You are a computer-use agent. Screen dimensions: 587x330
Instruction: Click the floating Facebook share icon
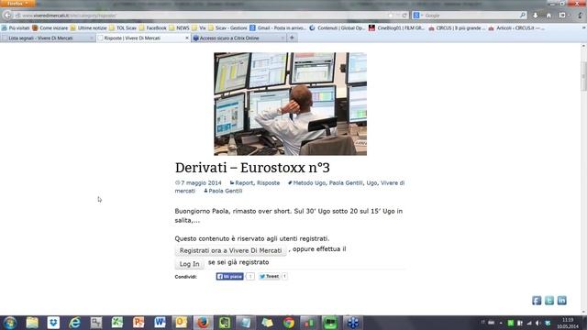click(537, 301)
